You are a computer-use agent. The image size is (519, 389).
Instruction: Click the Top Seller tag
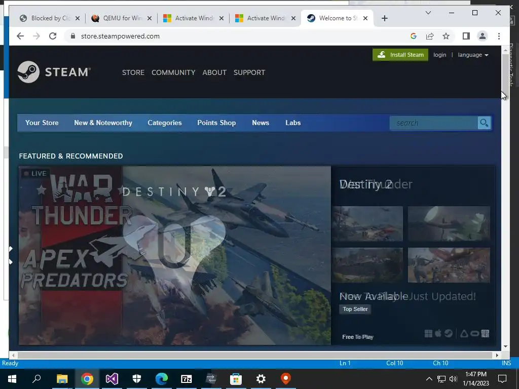[x=355, y=309]
